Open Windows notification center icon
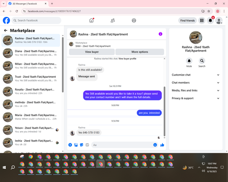The width and height of the screenshot is (228, 182). coord(222,167)
